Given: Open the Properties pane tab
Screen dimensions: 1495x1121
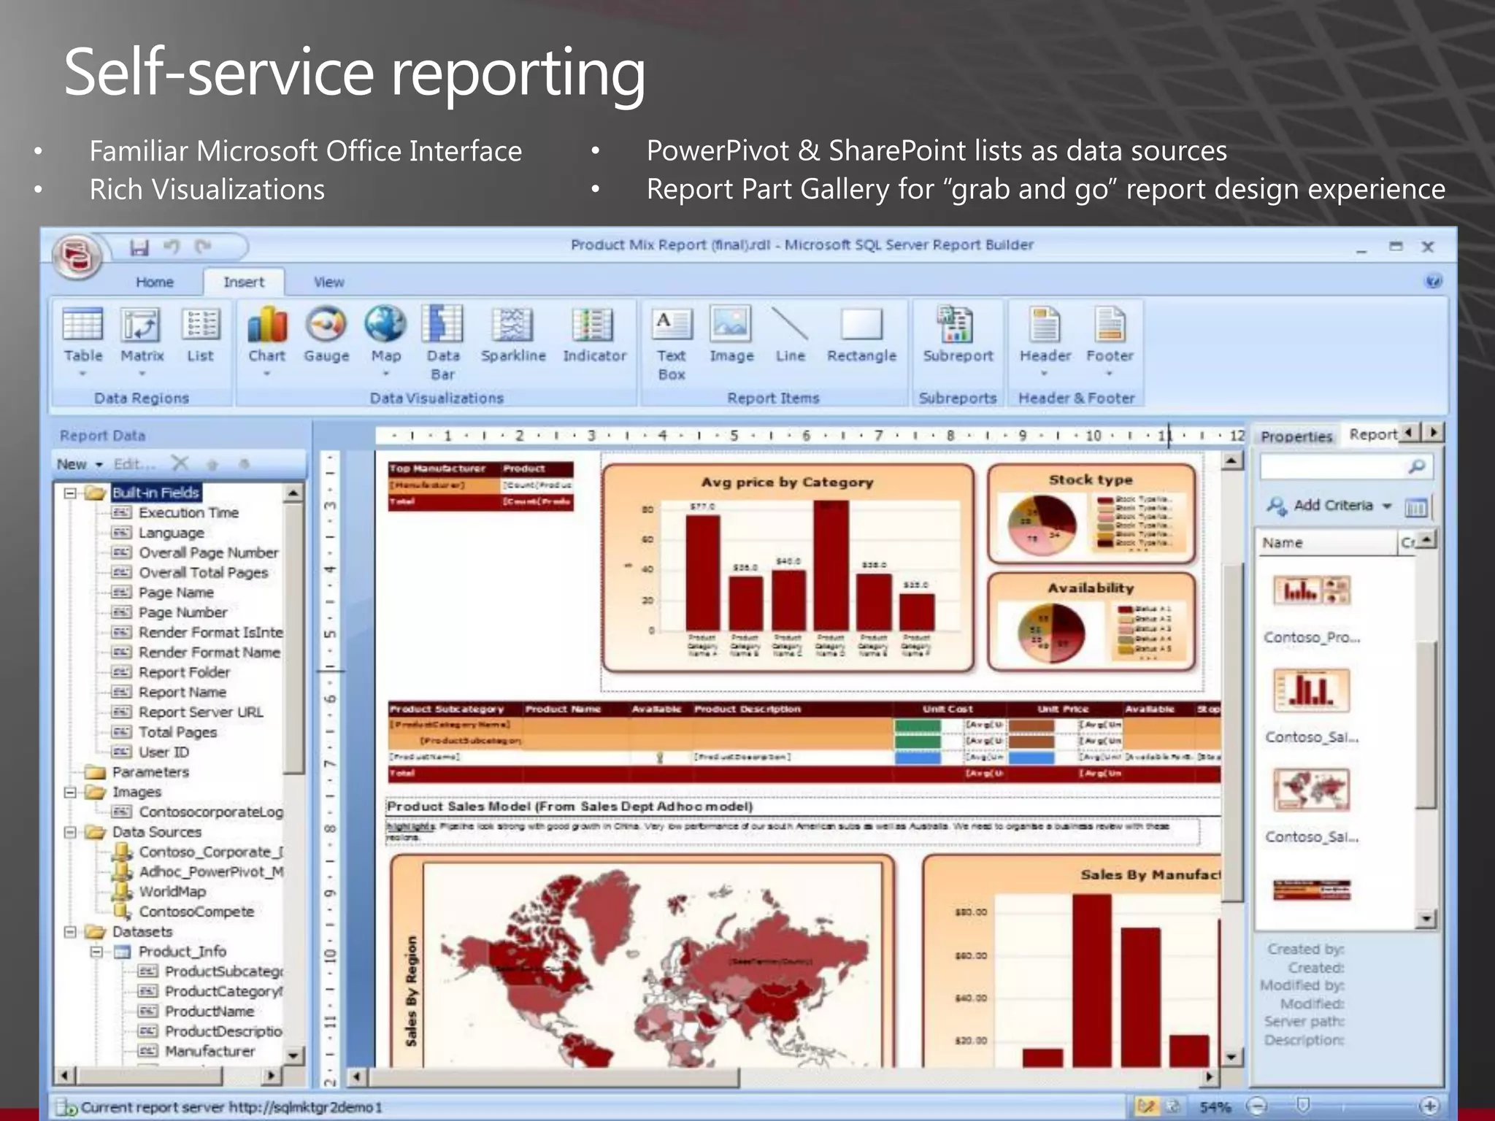Looking at the screenshot, I should 1296,436.
